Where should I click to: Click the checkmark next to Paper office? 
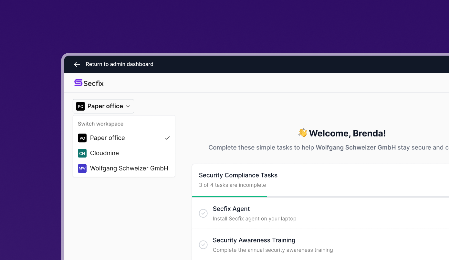167,138
